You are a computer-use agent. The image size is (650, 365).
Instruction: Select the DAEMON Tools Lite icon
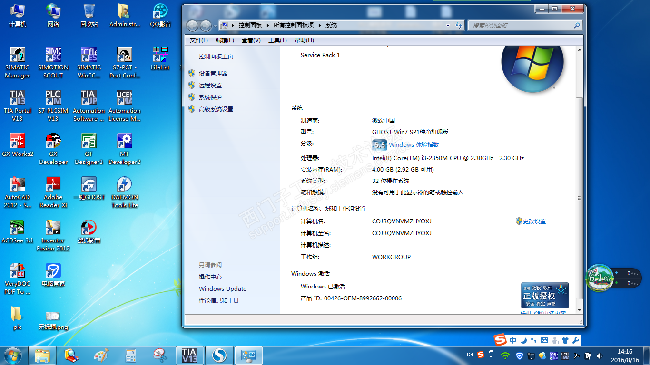125,192
